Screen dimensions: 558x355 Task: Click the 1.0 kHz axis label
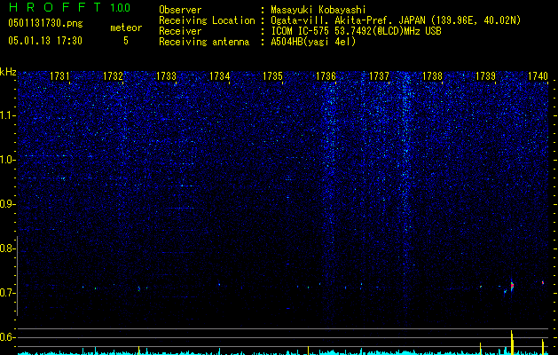pyautogui.click(x=8, y=160)
